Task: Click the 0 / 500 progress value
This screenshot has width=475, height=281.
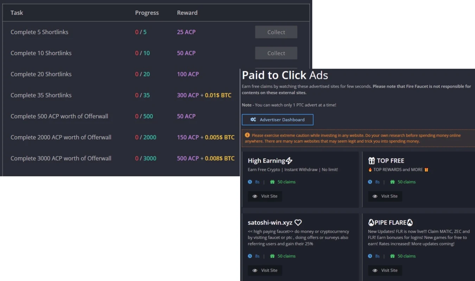Action: (144, 116)
